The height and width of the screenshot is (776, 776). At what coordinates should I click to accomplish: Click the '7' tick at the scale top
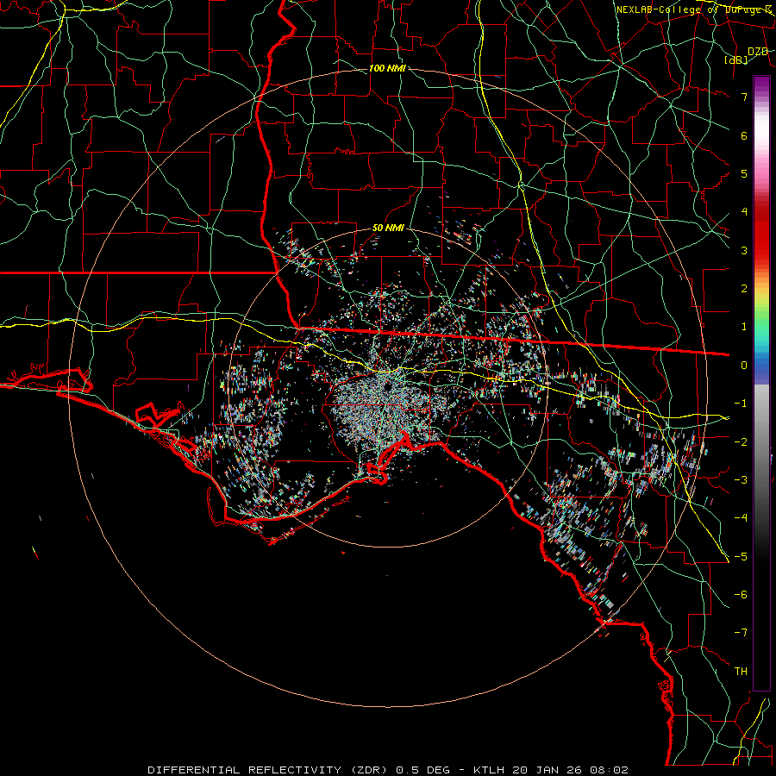coord(744,97)
